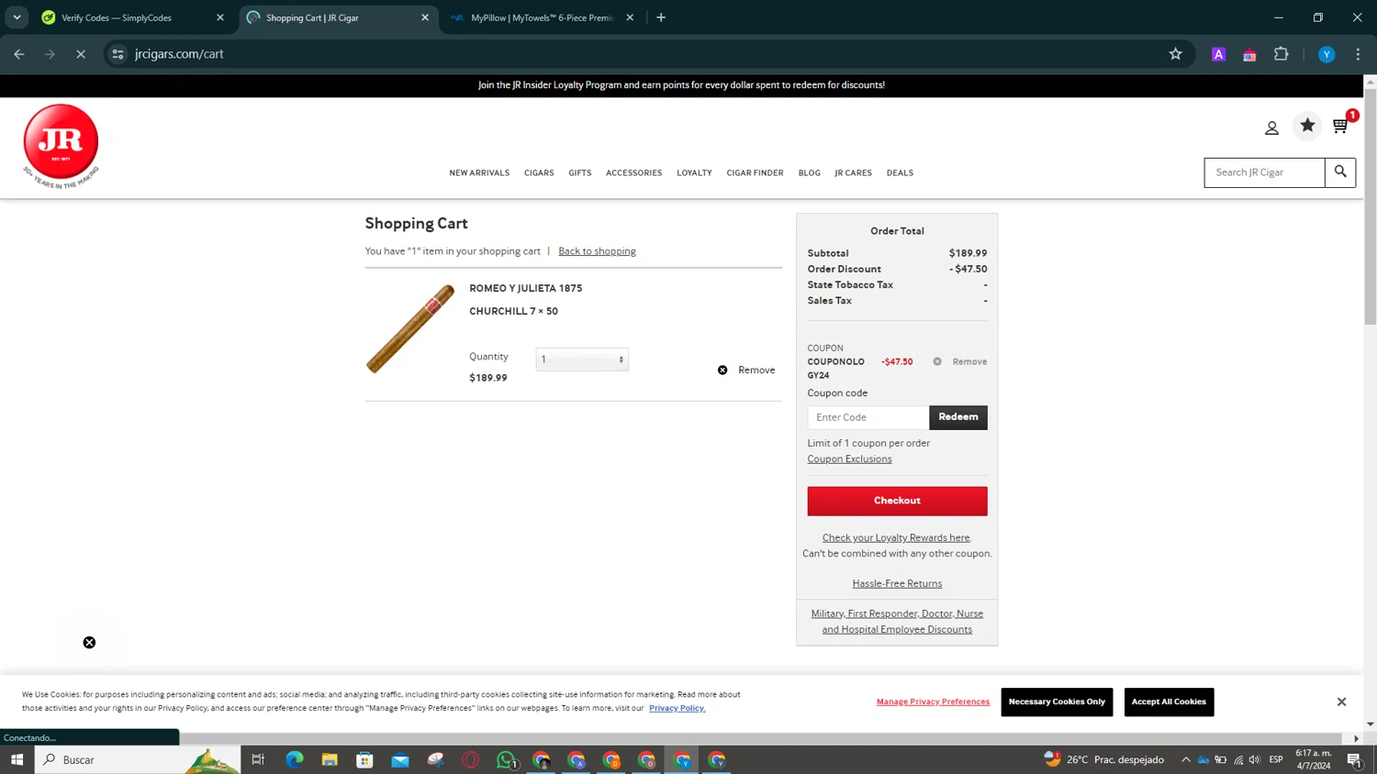Image resolution: width=1377 pixels, height=774 pixels.
Task: Click the red Checkout button
Action: pyautogui.click(x=897, y=501)
